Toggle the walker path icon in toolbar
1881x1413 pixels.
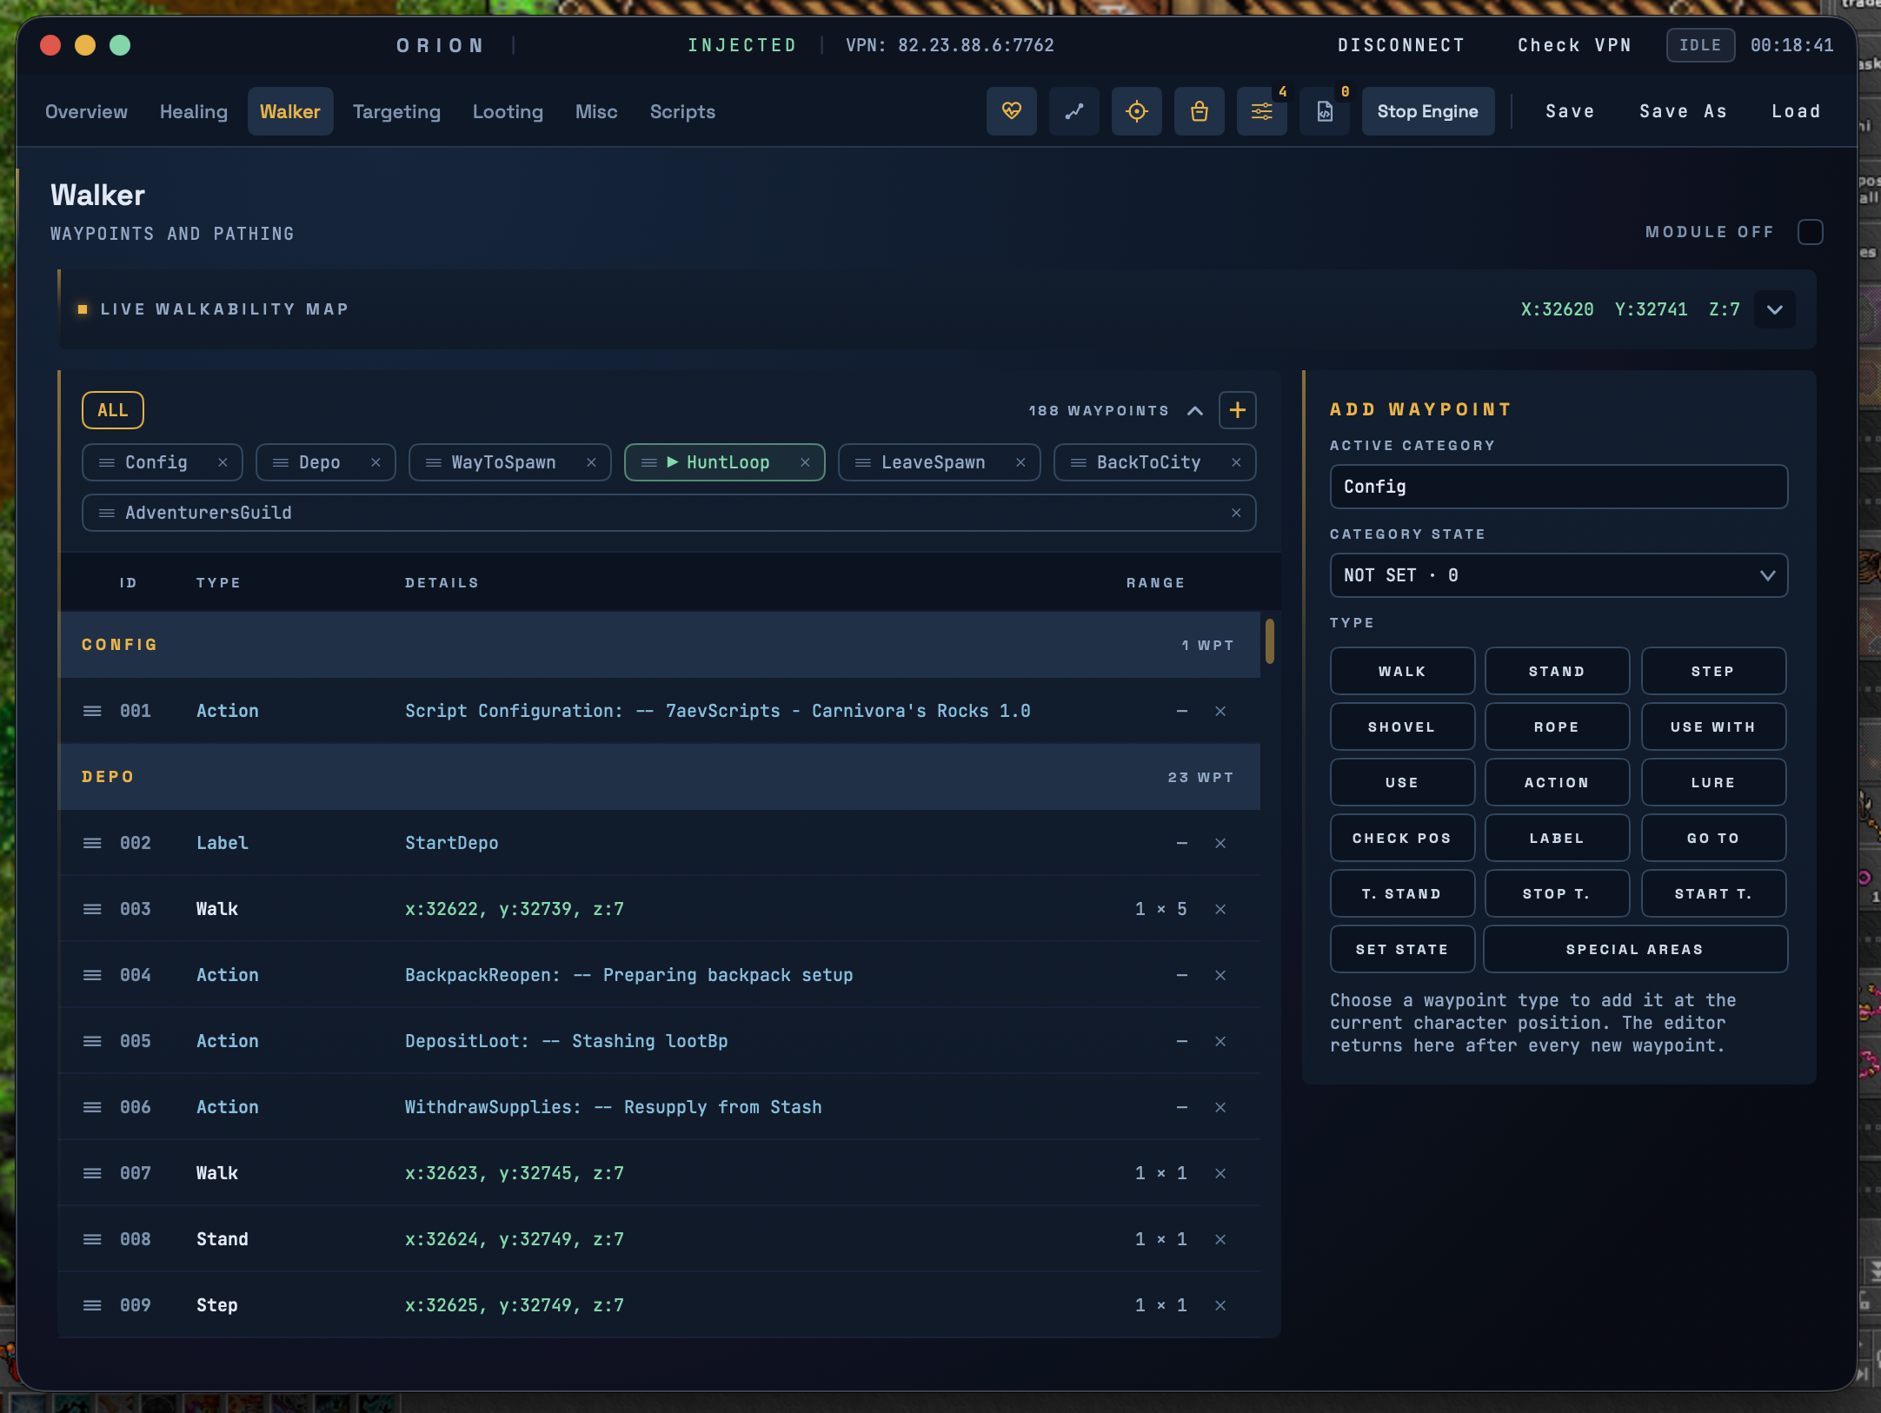point(1073,111)
